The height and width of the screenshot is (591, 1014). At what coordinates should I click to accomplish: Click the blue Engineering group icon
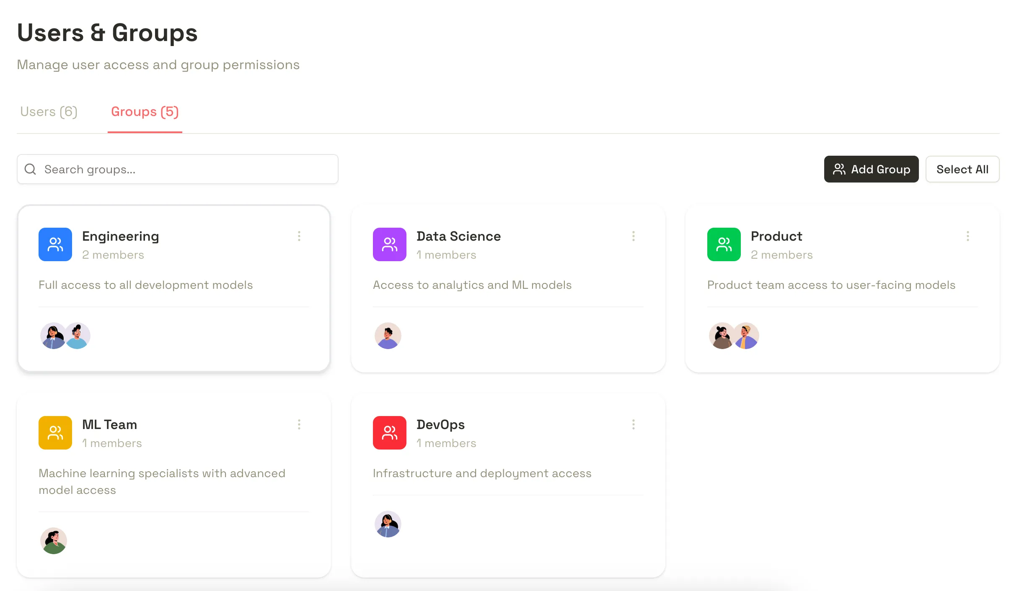[x=55, y=244]
